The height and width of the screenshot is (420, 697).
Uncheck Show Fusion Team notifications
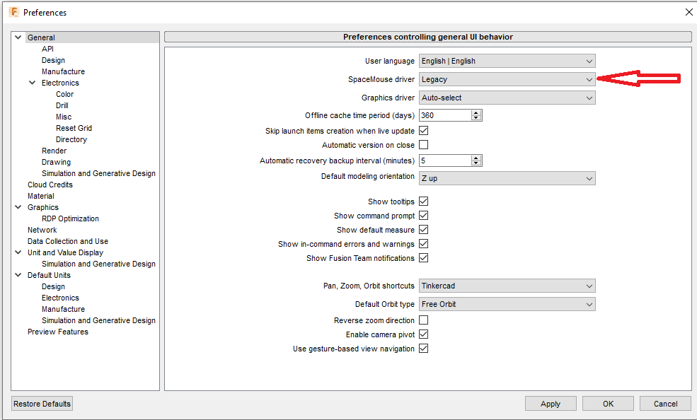424,258
